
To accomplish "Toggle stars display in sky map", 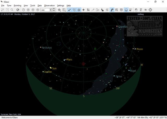I will coord(70,10).
